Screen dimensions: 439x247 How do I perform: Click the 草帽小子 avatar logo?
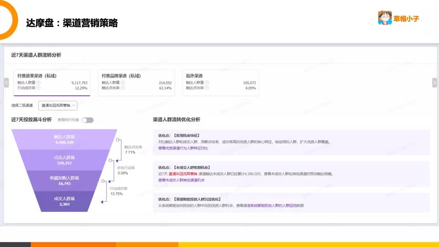pos(385,18)
